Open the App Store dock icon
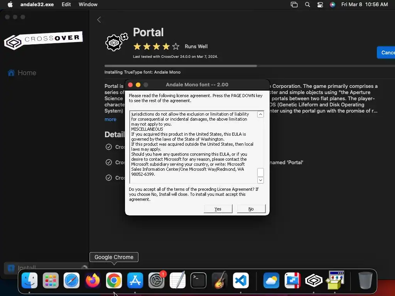Viewport: 395px width, 296px height. 135,280
